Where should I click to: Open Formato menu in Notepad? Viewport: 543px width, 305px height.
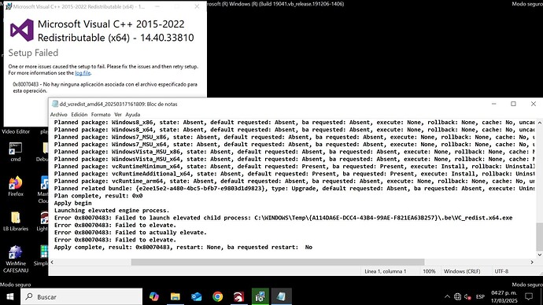pos(101,115)
